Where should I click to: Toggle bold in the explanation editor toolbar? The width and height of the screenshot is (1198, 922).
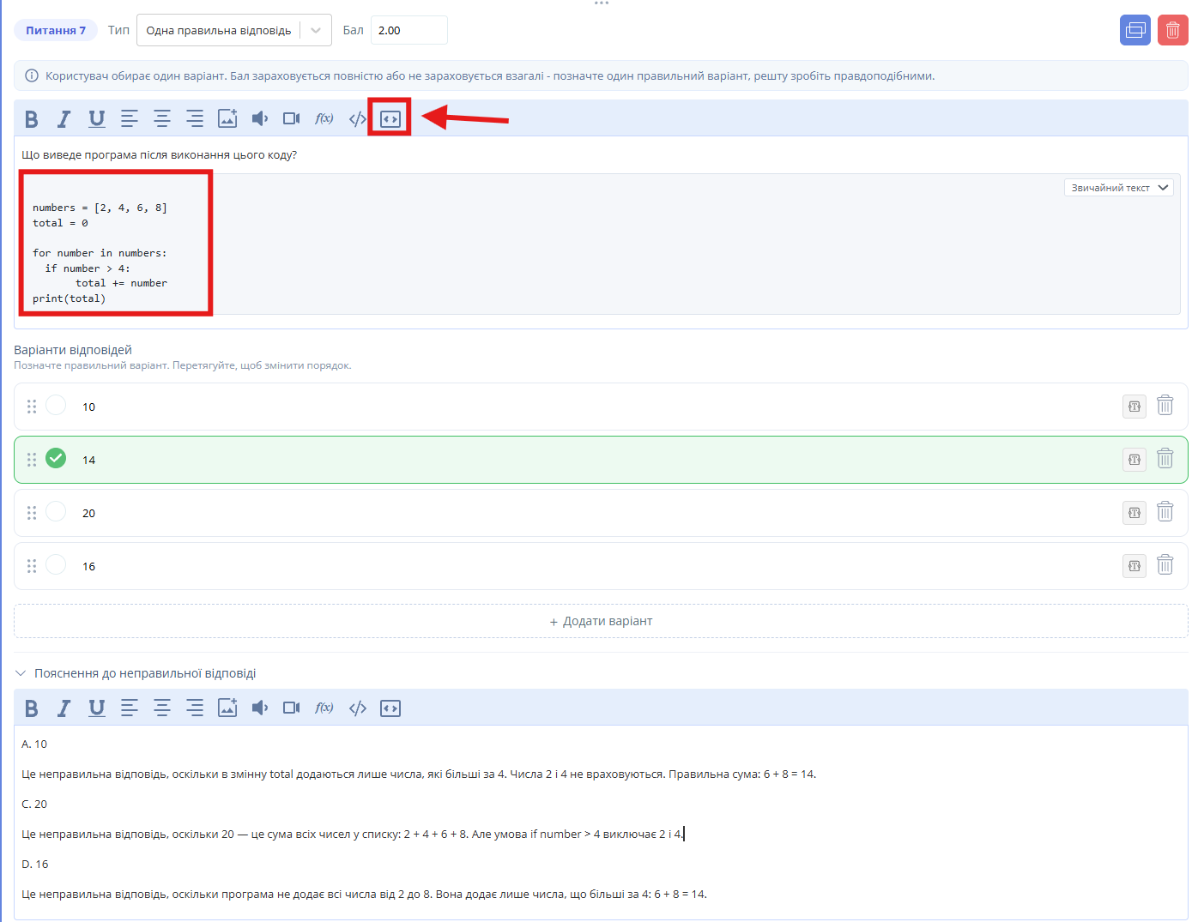click(32, 708)
